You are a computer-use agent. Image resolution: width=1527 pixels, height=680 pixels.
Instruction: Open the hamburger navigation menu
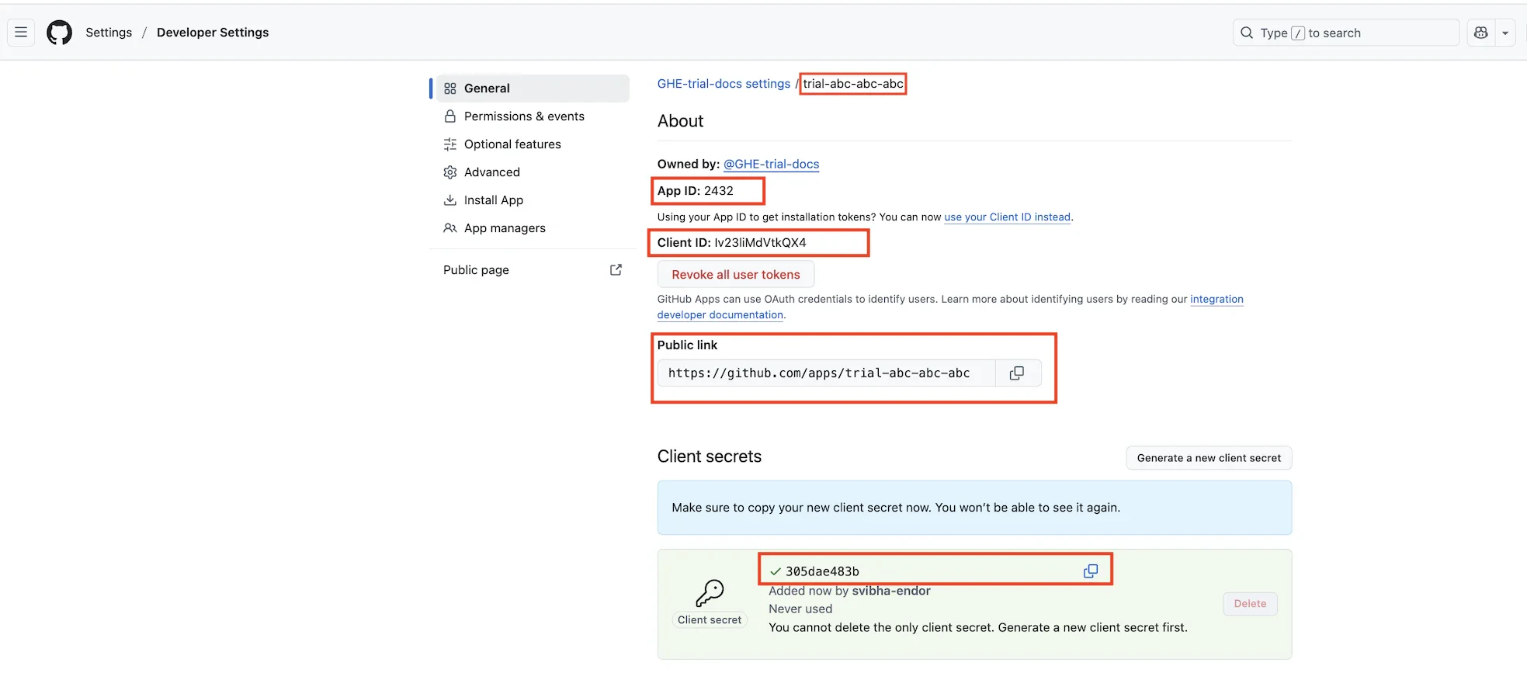tap(21, 33)
